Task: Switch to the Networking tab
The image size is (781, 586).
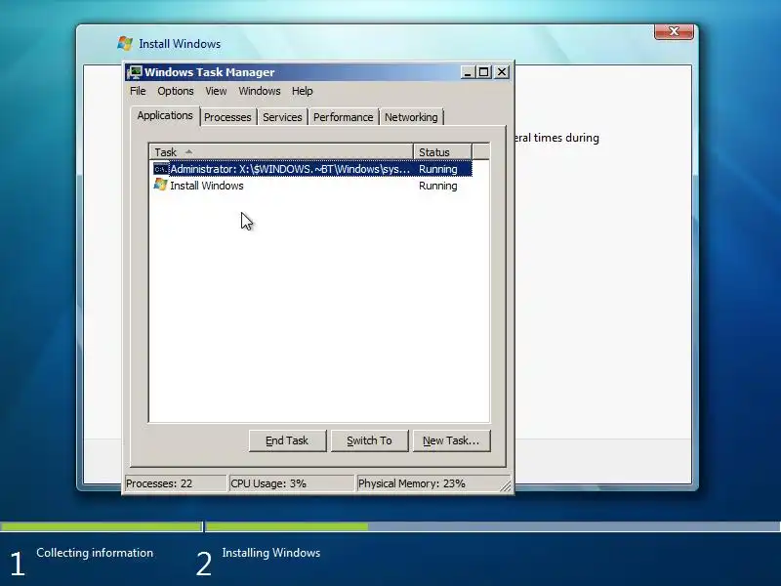Action: (x=411, y=117)
